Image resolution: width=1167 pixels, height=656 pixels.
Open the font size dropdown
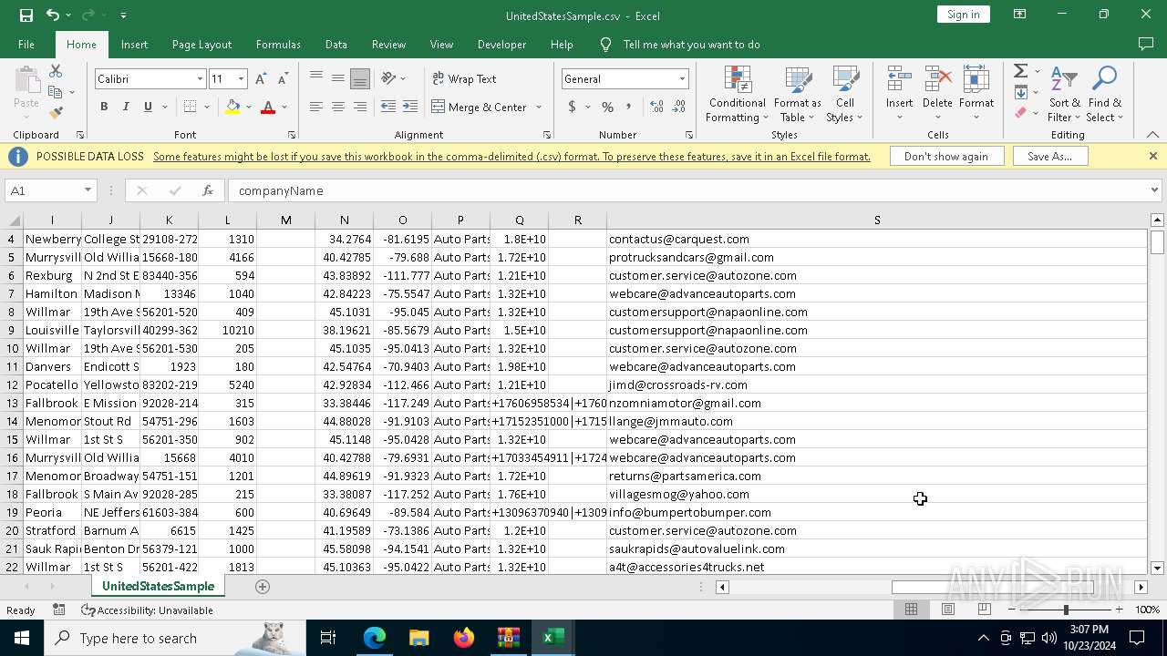(241, 79)
